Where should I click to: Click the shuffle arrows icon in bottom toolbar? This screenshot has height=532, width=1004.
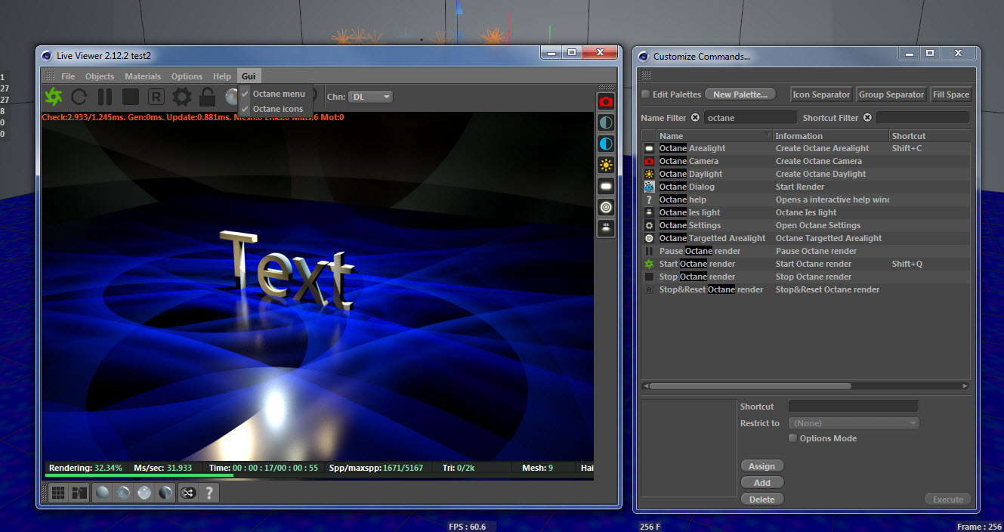(x=188, y=493)
